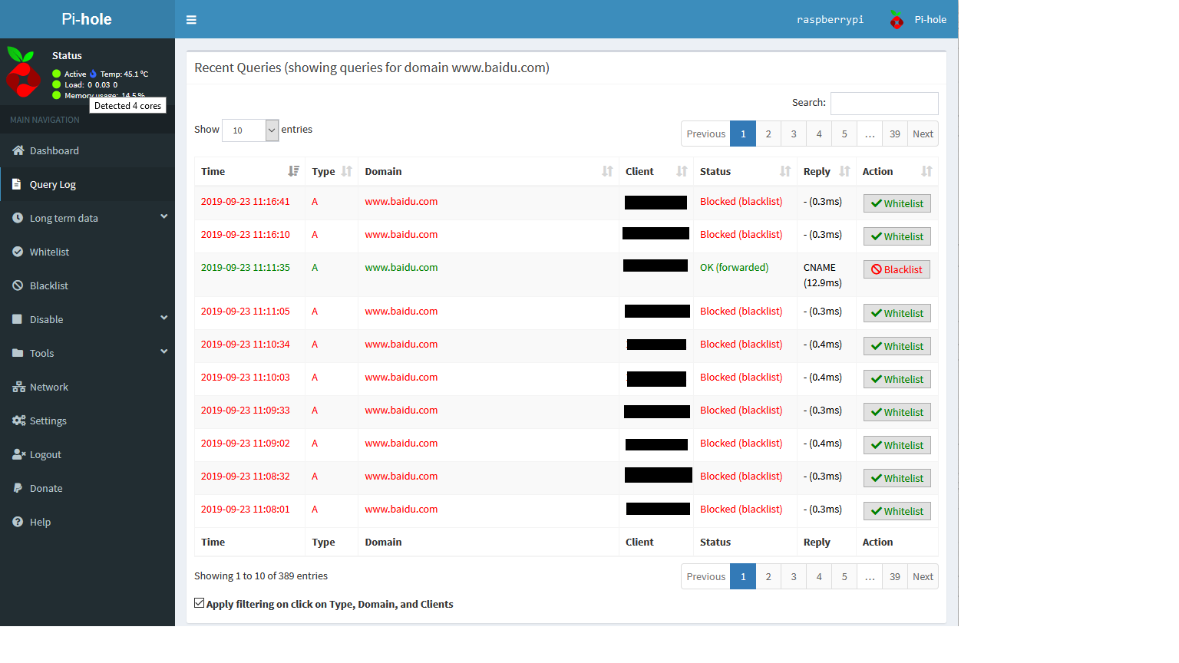
Task: Go to page 3 in top pagination
Action: (794, 134)
